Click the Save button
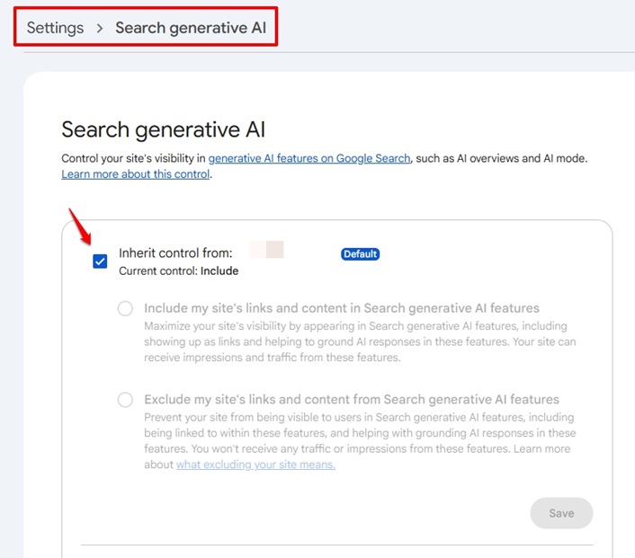 (x=561, y=513)
